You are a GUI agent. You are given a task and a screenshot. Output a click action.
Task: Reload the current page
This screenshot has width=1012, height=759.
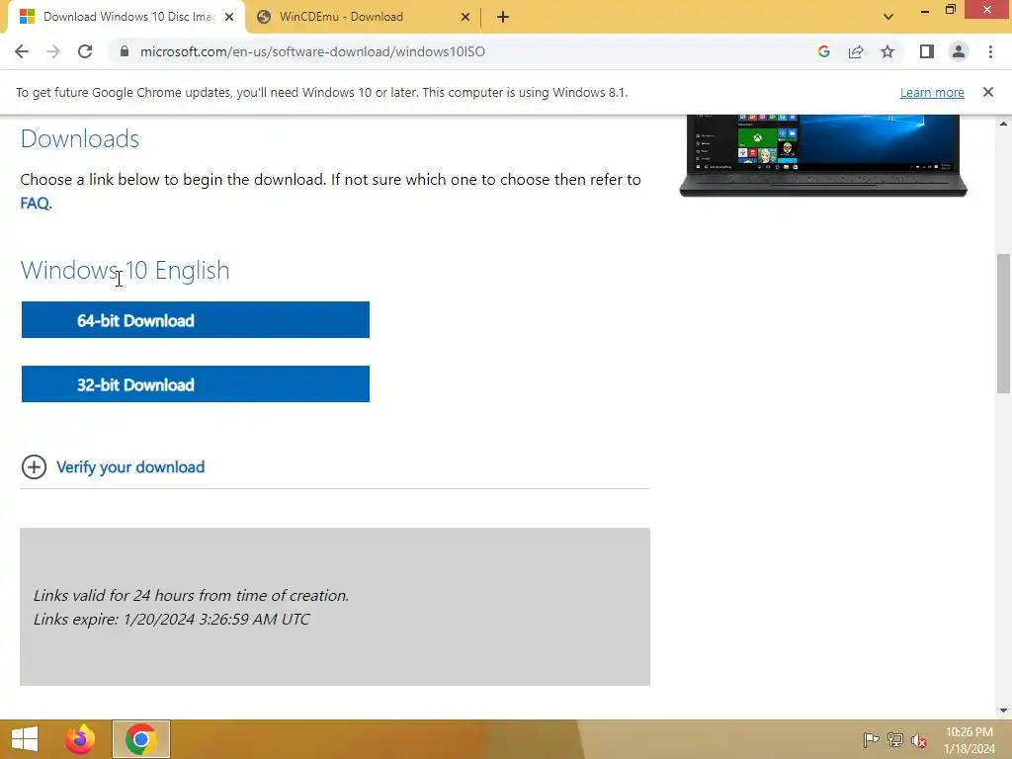click(85, 51)
